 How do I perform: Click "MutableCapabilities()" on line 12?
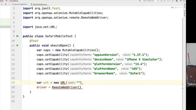[80, 50]
